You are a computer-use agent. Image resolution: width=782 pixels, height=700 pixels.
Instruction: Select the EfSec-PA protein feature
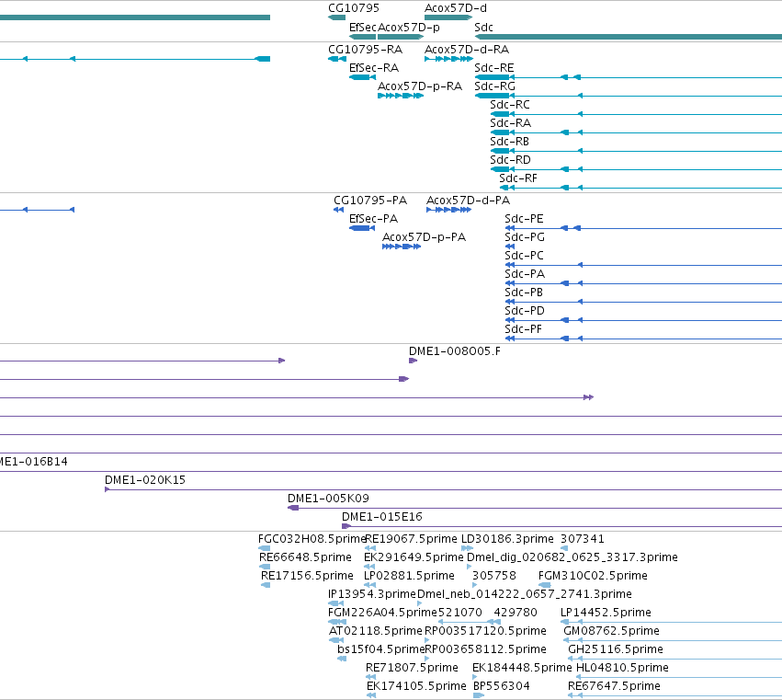tap(362, 228)
